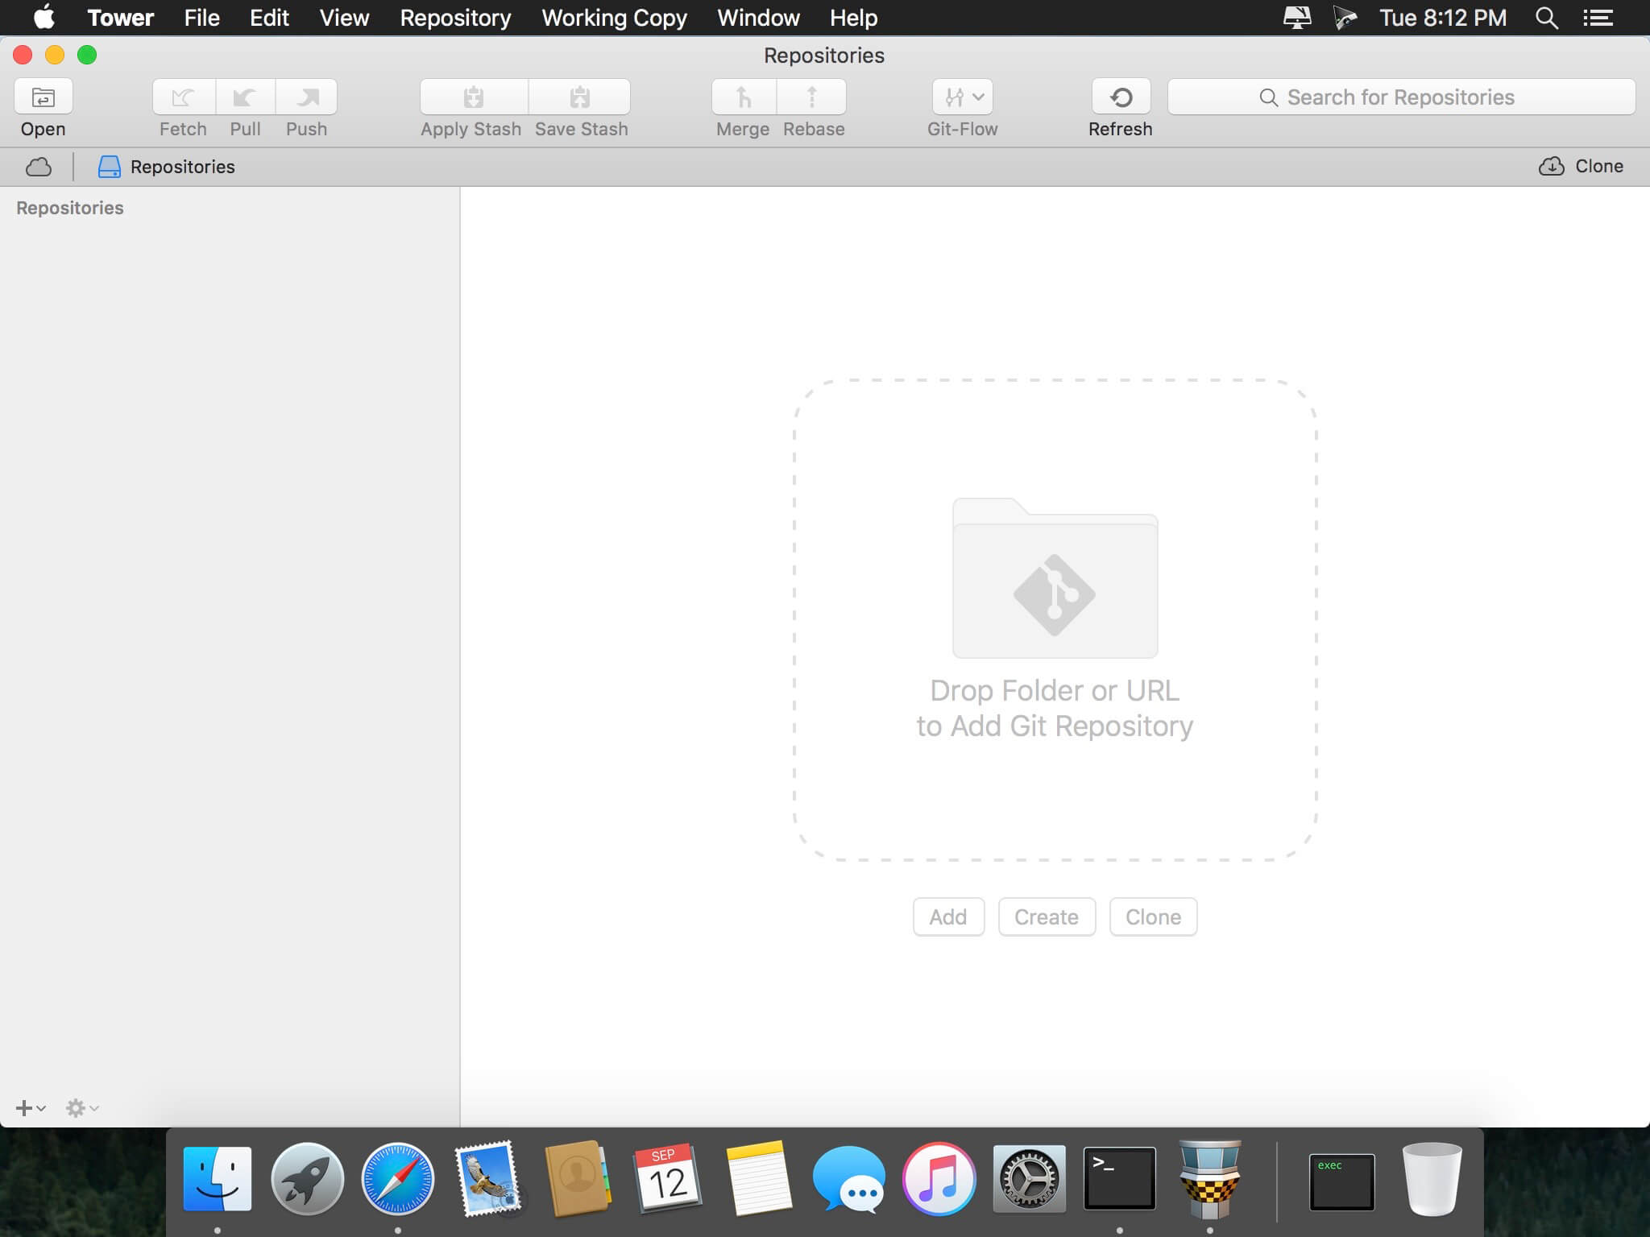Click the Pull toolbar icon
The height and width of the screenshot is (1237, 1650).
[x=245, y=97]
